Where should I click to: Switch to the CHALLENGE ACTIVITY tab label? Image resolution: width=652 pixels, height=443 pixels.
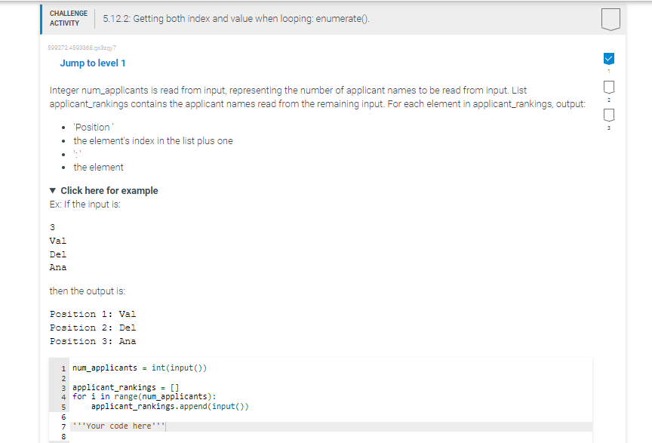pyautogui.click(x=68, y=17)
